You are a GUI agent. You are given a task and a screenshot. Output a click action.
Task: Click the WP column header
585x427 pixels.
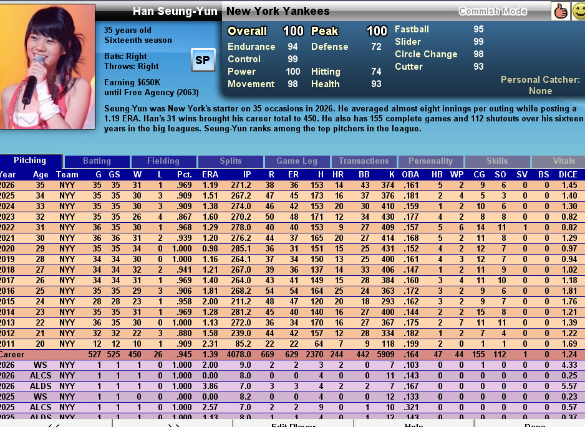(x=457, y=175)
